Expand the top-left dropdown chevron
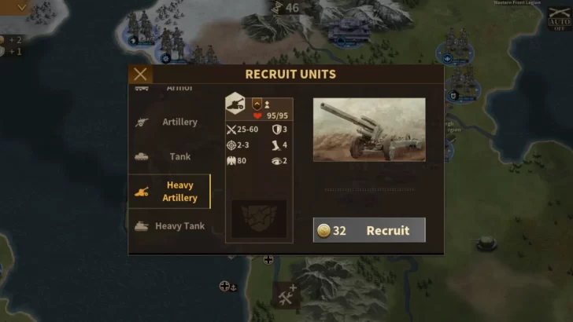573x322 pixels. point(21,7)
